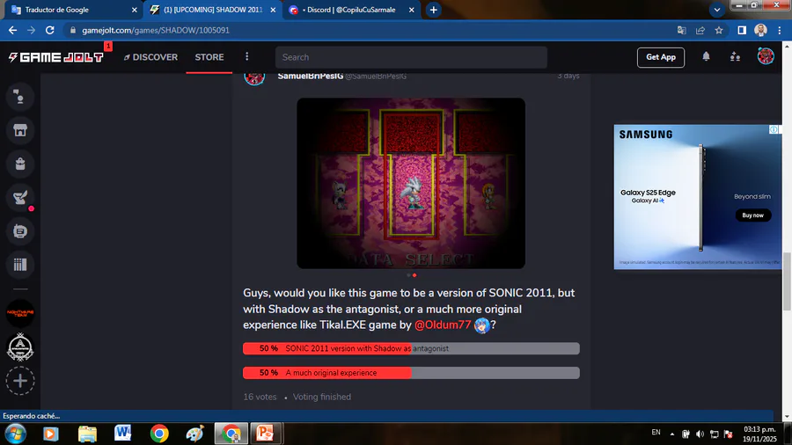Screen dimensions: 792x445
Task: Open the Chrome three-dot menu
Action: [x=780, y=30]
